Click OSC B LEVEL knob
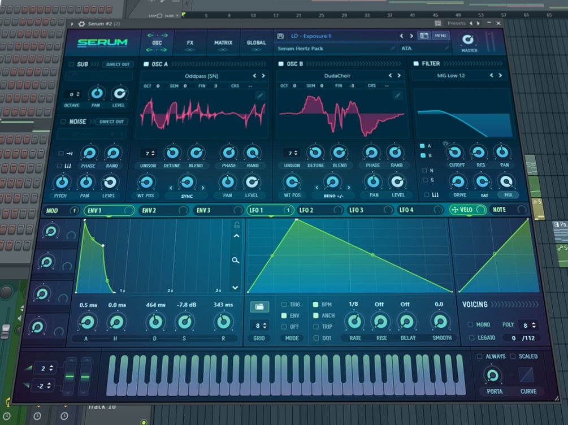 (397, 181)
